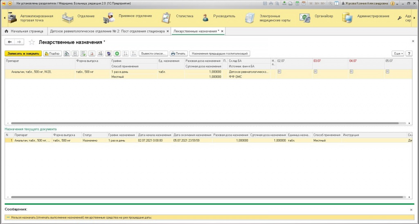Viewport: 419px width, 224px height.
Task: Click the document with green arrow icon
Action: [83, 53]
